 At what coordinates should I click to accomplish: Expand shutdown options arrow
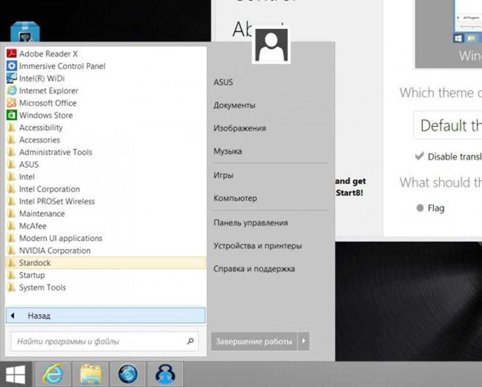pos(304,341)
